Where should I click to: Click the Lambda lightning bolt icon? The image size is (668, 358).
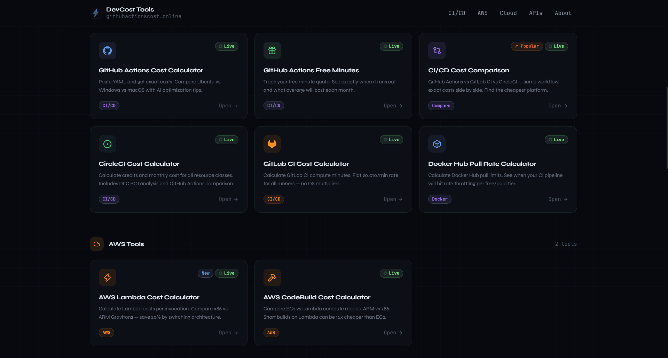(108, 277)
